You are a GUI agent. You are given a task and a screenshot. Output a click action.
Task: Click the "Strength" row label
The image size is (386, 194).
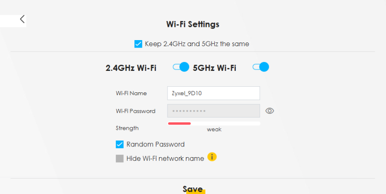point(127,128)
